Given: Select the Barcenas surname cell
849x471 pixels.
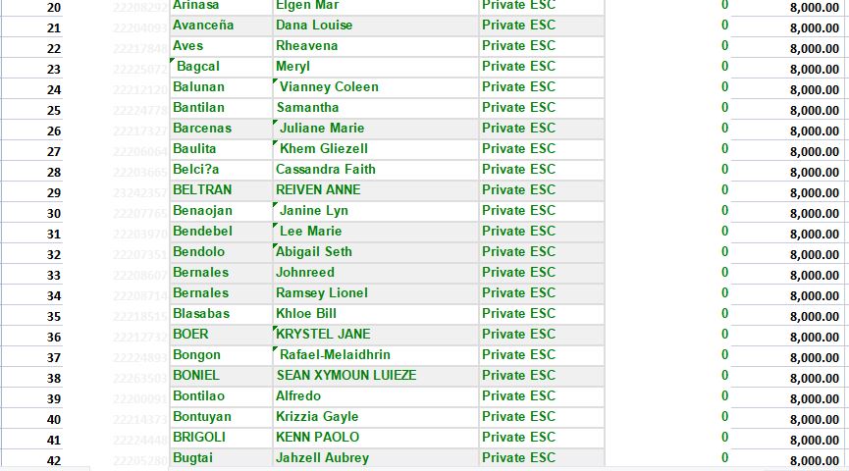Looking at the screenshot, I should (x=202, y=129).
